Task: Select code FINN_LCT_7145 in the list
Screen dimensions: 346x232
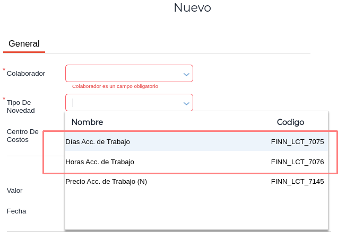Action: pos(297,182)
